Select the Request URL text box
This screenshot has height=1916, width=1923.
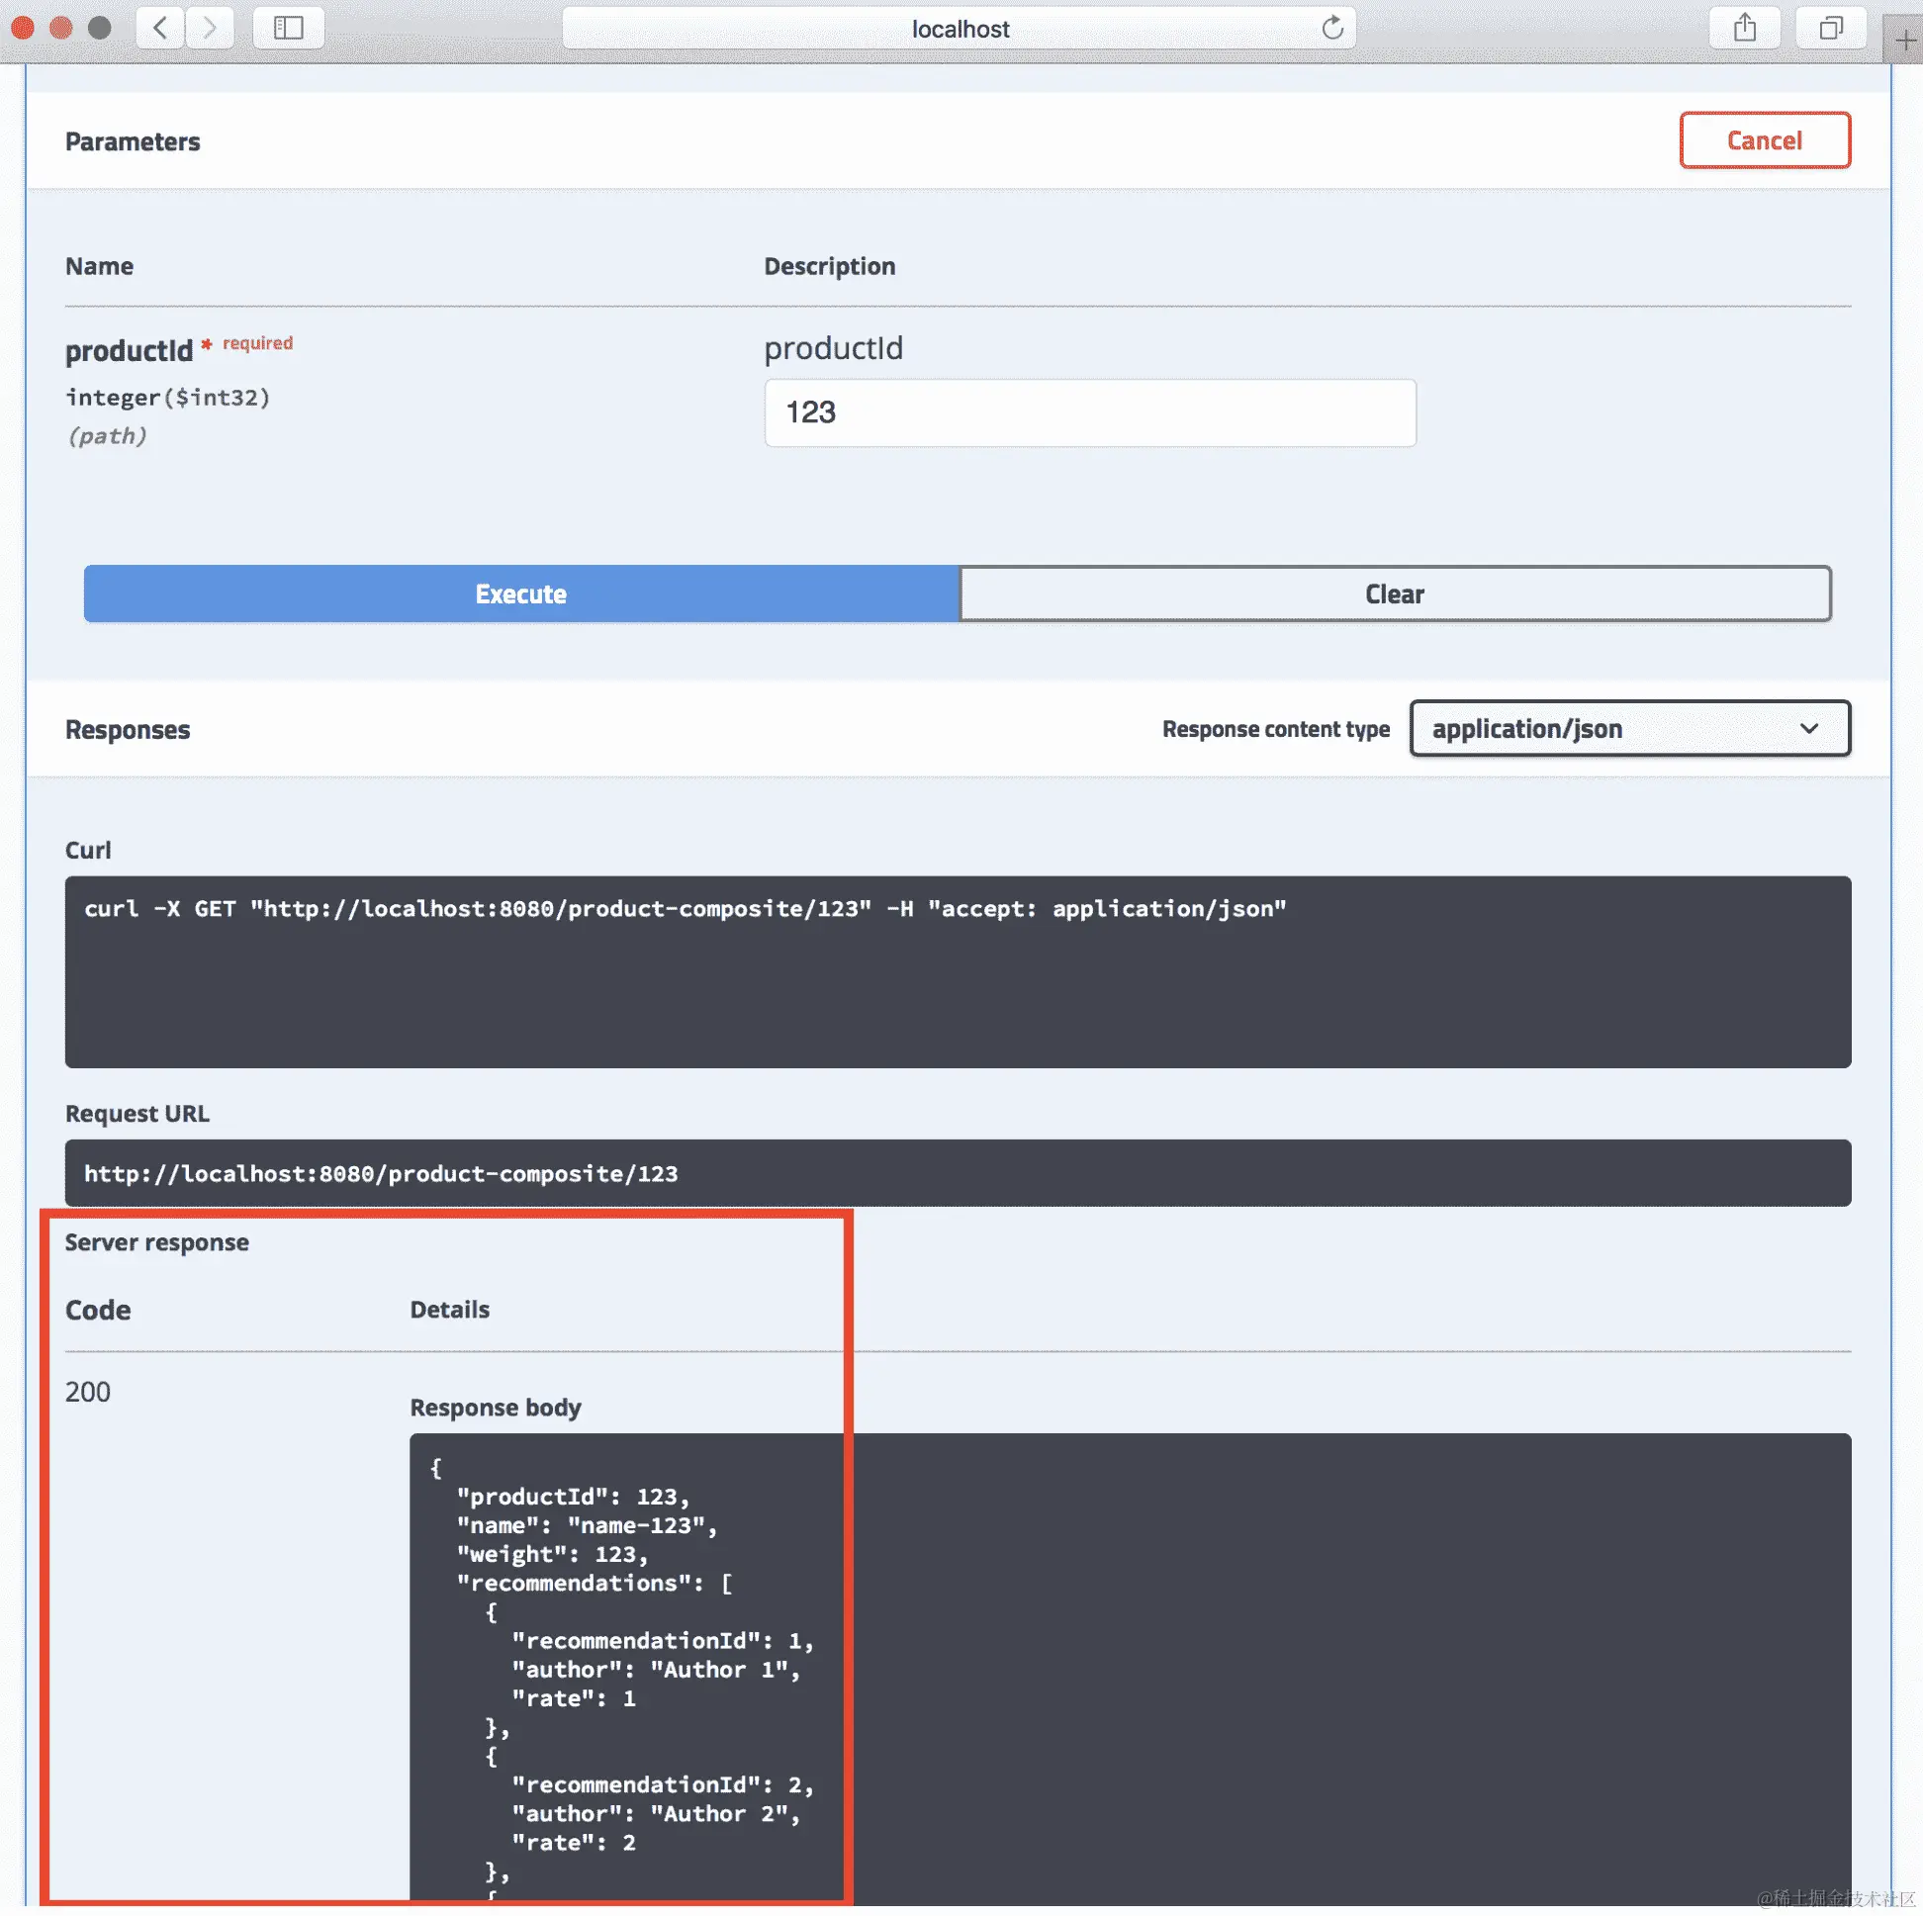[x=956, y=1172]
